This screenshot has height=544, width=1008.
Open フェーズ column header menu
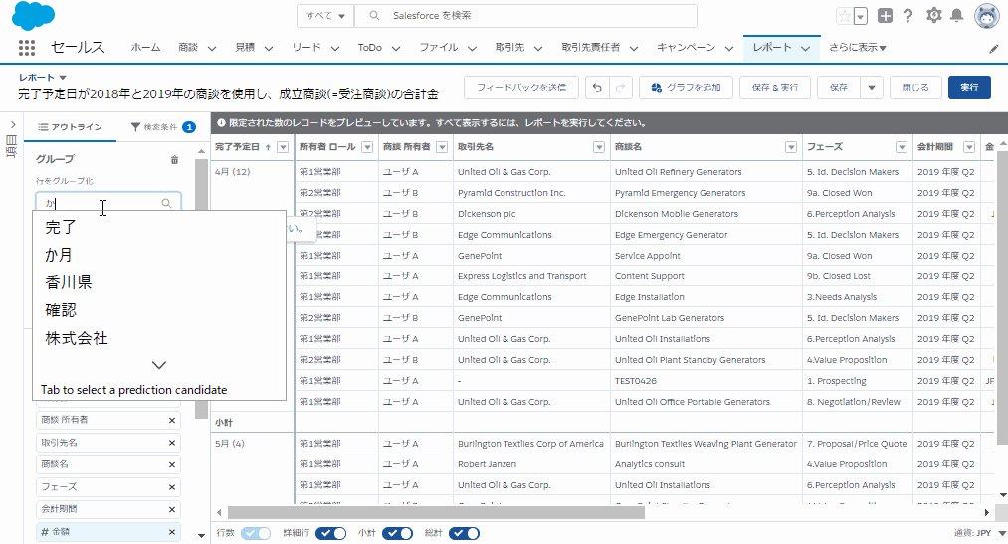902,148
